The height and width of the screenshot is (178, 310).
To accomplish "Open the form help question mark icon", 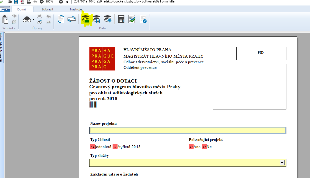I will pyautogui.click(x=143, y=19).
